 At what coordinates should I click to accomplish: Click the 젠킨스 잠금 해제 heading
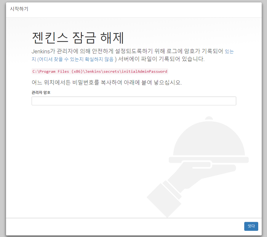point(78,38)
